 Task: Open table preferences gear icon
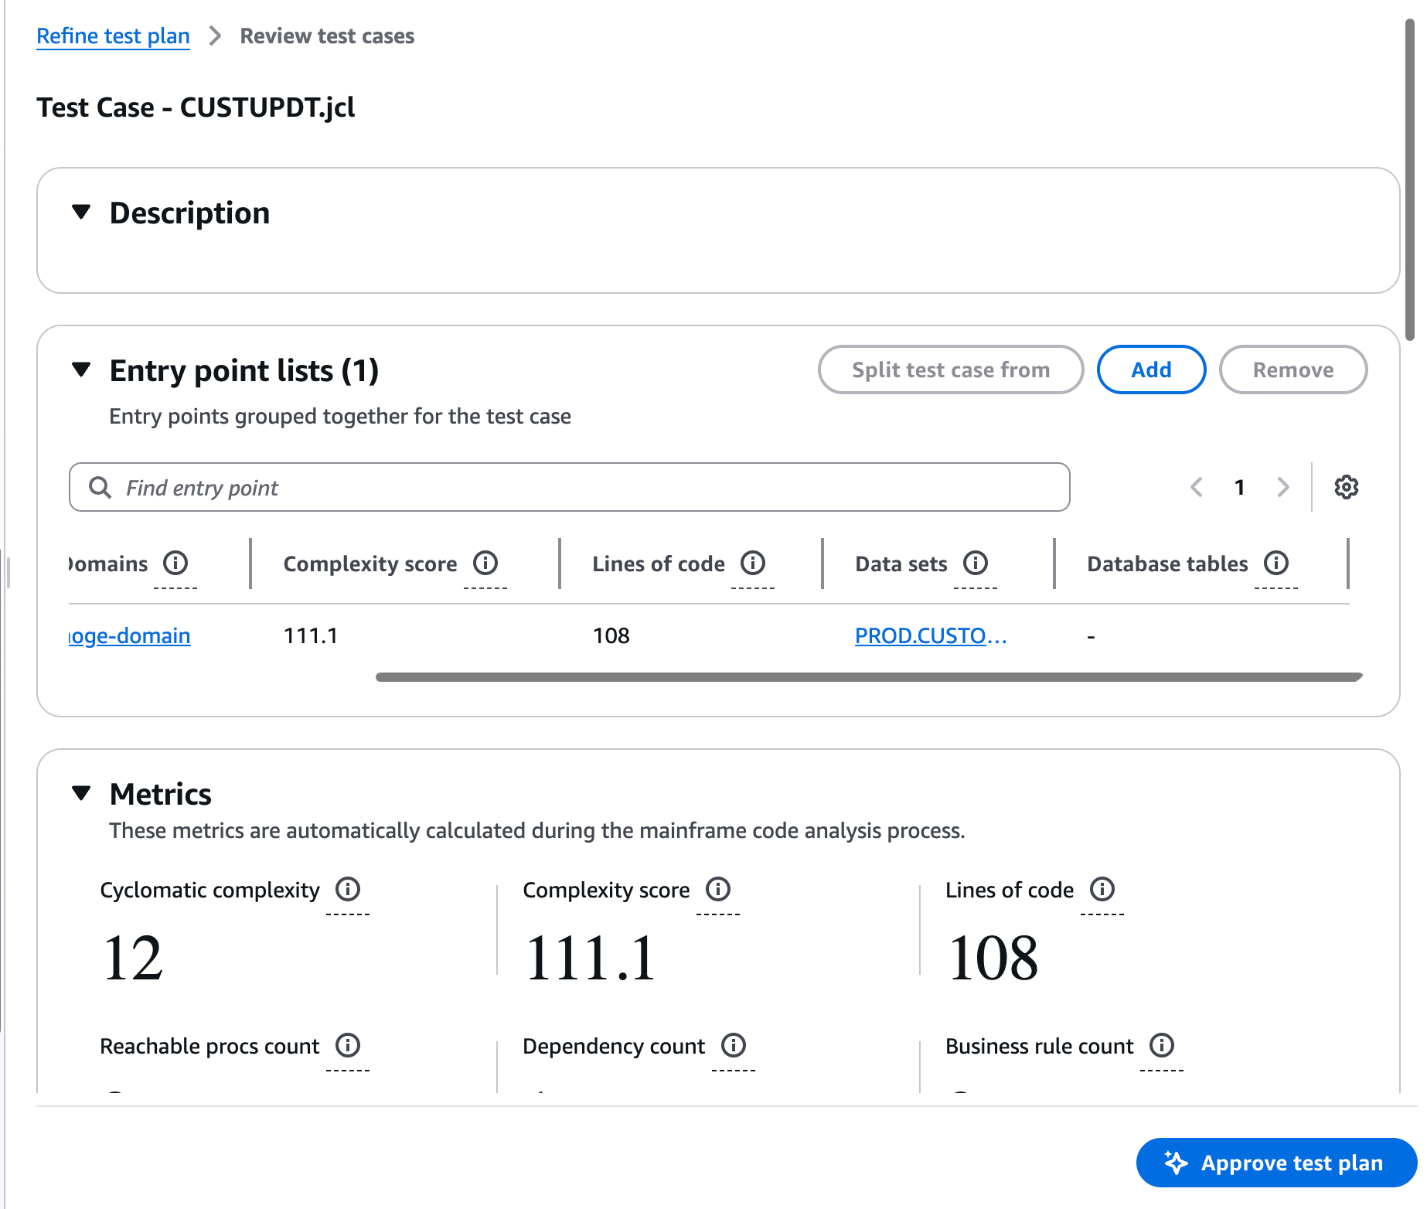click(1346, 487)
